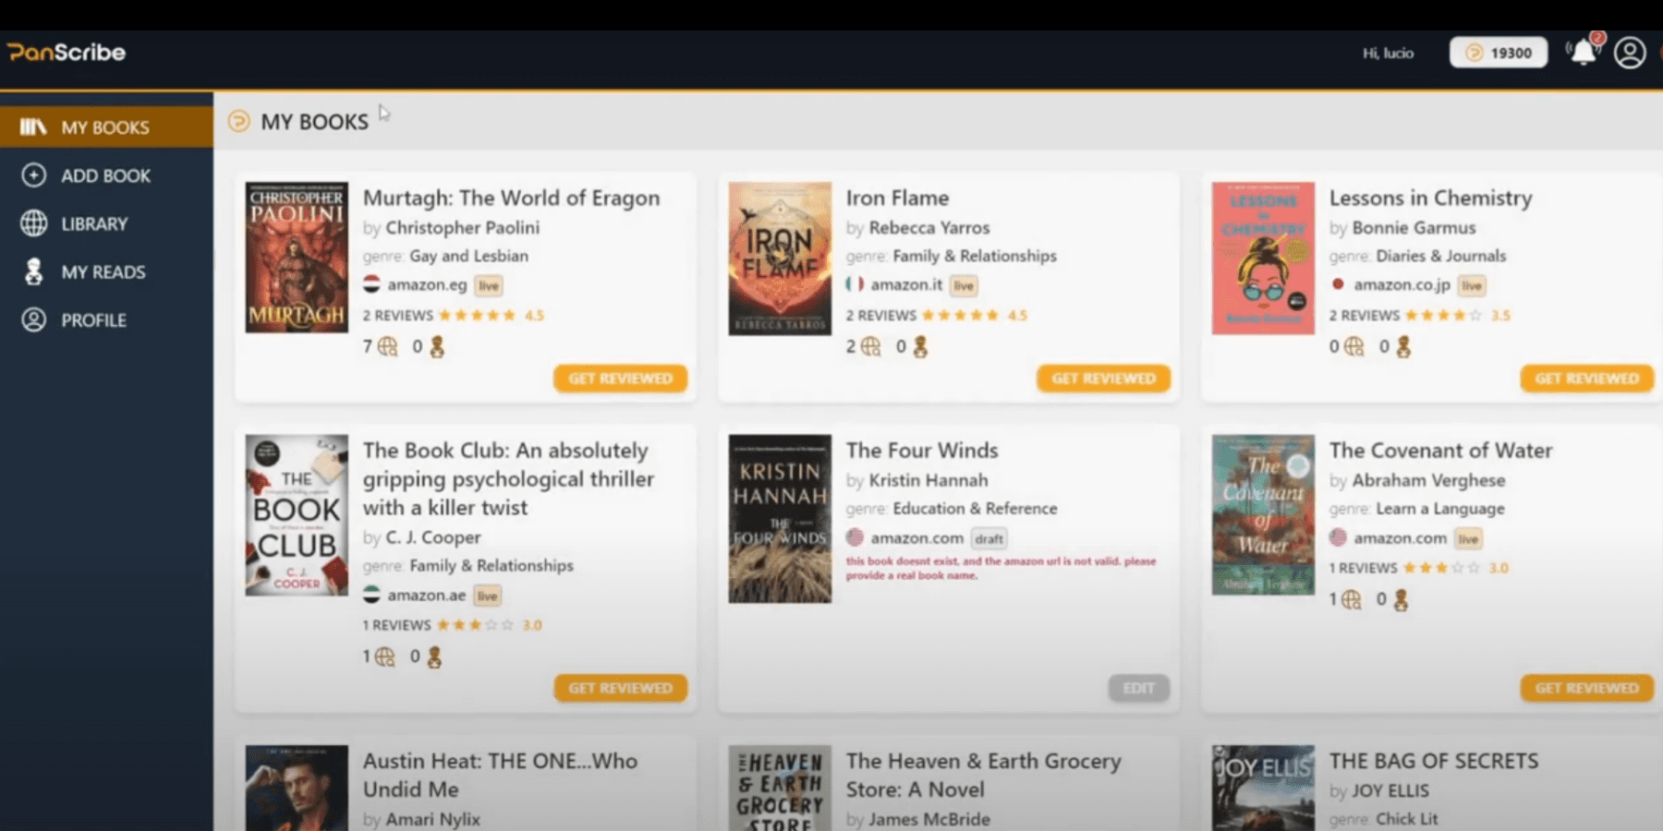Open the Austin Heat book cover
Screen dimensions: 1663x831
tap(297, 788)
